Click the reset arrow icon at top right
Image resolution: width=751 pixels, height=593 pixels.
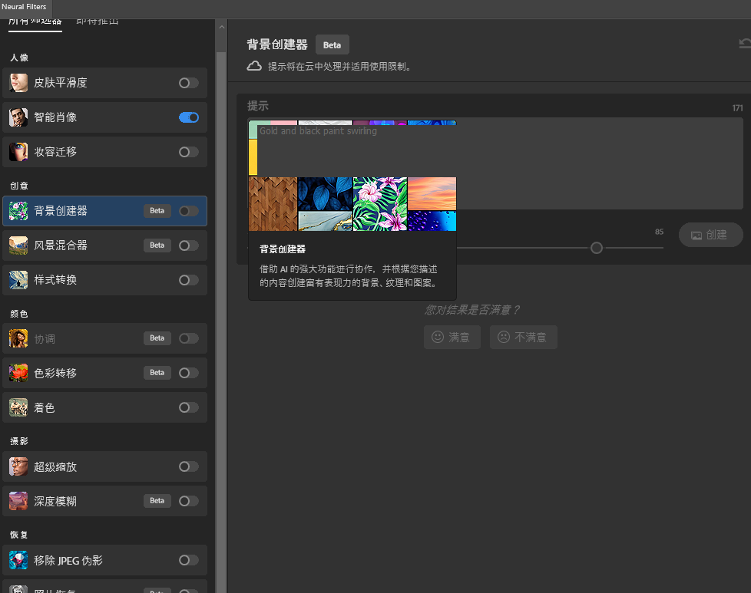pos(743,44)
